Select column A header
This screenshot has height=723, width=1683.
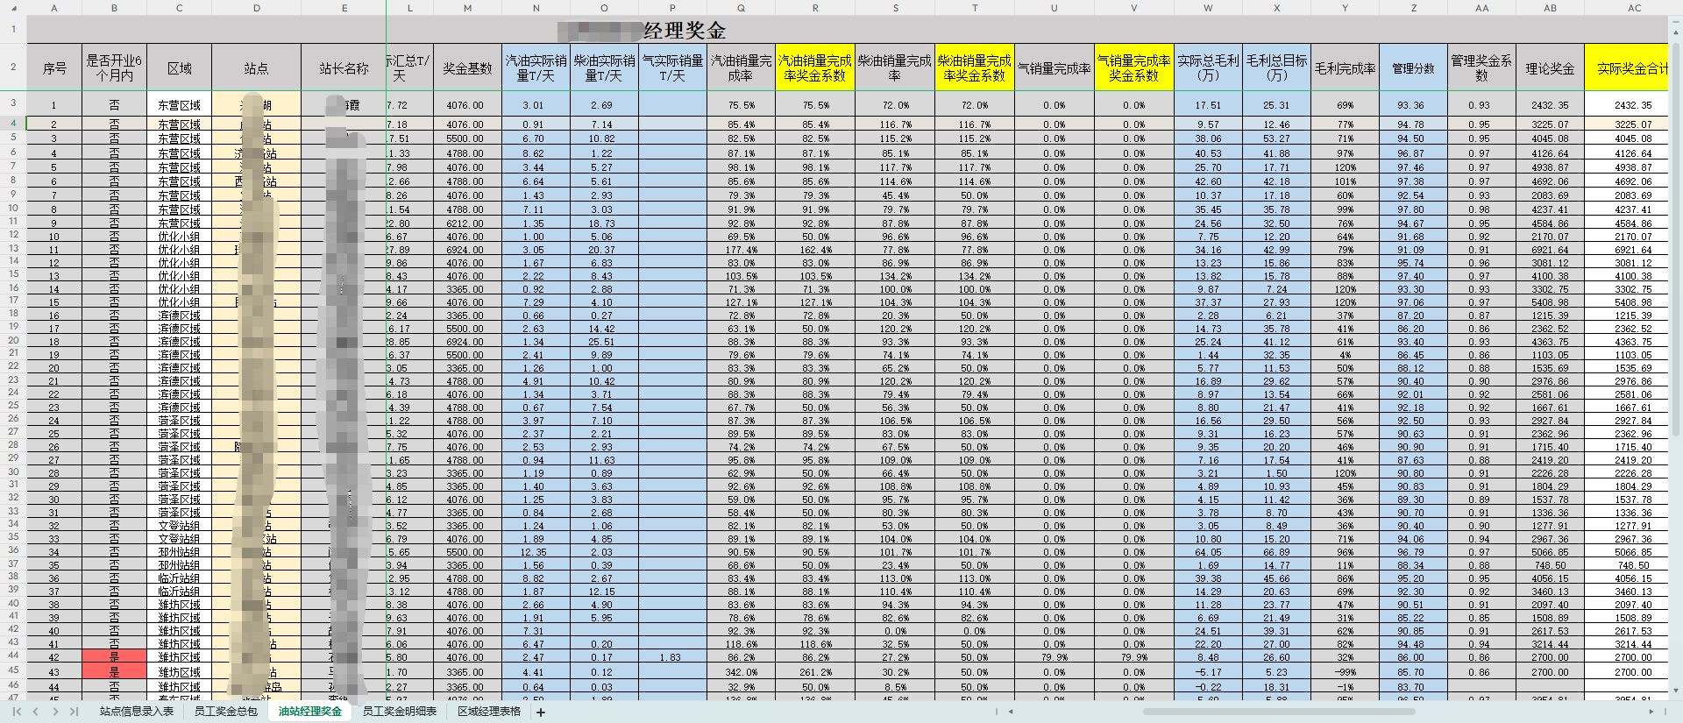(x=54, y=8)
